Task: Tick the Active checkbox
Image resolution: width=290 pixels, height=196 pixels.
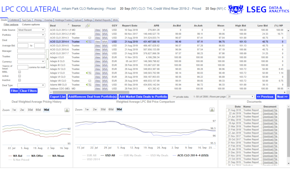Action: point(19,76)
